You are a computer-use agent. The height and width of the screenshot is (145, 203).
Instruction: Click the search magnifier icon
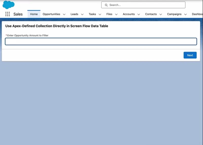(106, 5)
